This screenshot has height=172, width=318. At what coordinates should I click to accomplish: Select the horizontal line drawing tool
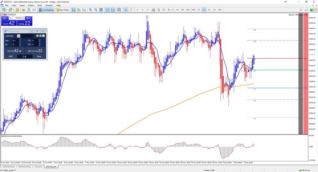pyautogui.click(x=143, y=10)
